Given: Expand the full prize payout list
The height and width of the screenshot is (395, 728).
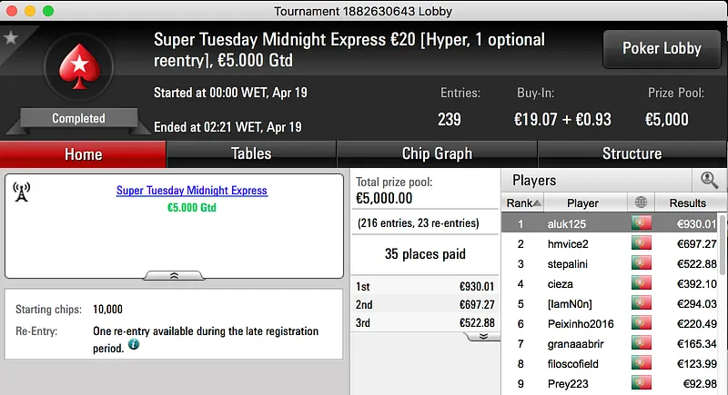Looking at the screenshot, I should [x=482, y=336].
